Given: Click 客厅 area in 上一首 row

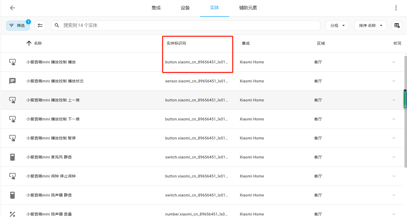Looking at the screenshot, I should pyautogui.click(x=318, y=100).
